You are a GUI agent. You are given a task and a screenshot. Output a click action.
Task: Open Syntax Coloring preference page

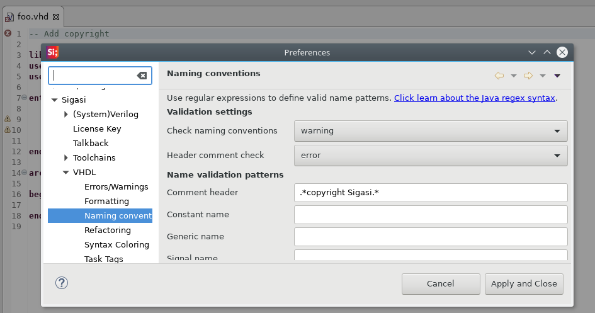pos(116,244)
